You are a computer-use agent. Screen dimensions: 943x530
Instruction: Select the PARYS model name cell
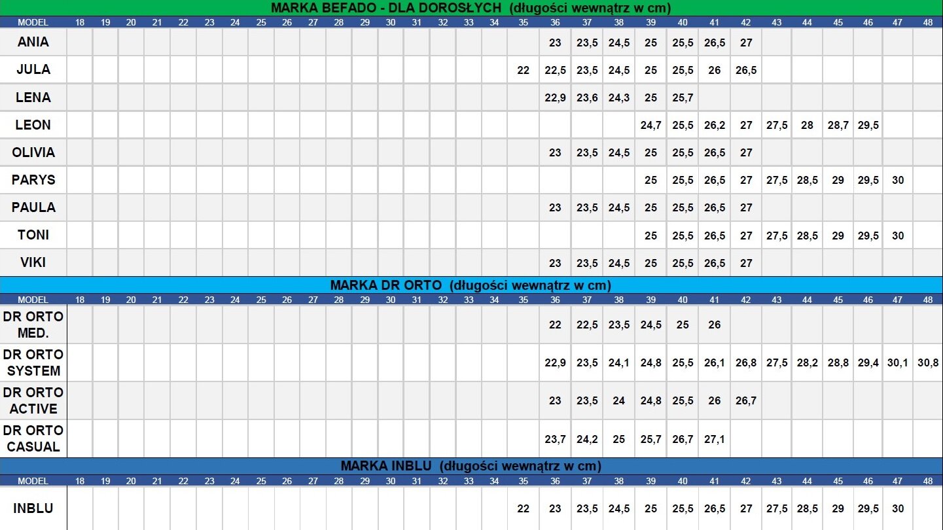coord(33,180)
